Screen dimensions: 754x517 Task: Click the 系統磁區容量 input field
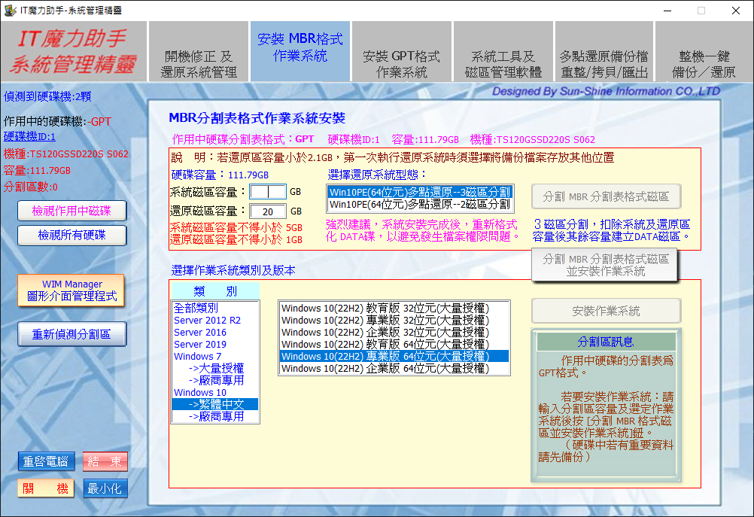268,192
